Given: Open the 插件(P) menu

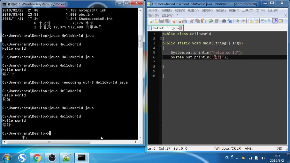Looking at the screenshot, I should (154, 15).
